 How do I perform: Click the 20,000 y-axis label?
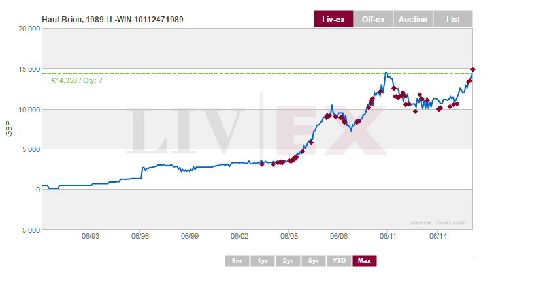point(29,29)
